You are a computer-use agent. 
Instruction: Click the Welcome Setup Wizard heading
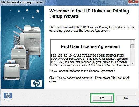click(89, 14)
